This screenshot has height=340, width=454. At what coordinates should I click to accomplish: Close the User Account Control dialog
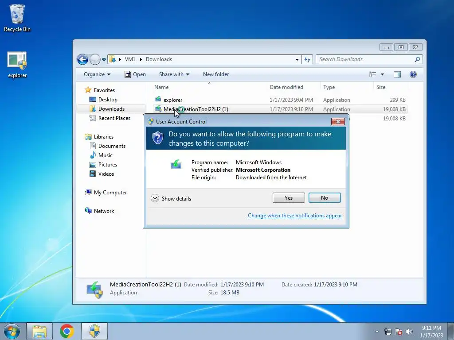pos(338,121)
